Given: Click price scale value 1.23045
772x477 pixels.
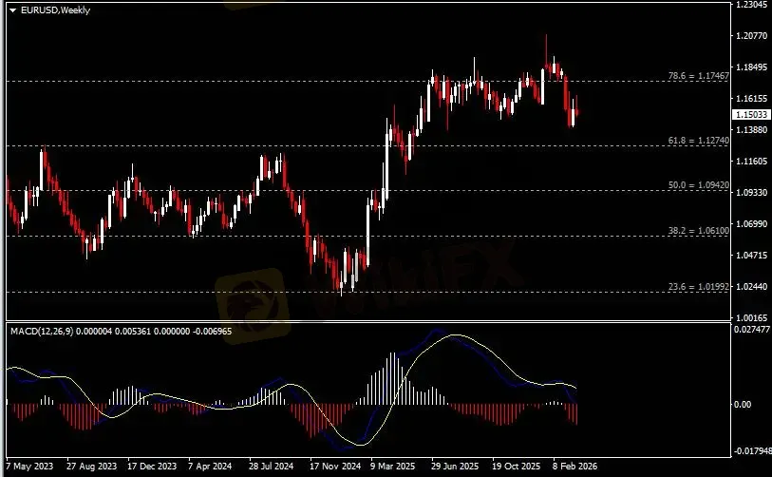Looking at the screenshot, I should point(751,5).
